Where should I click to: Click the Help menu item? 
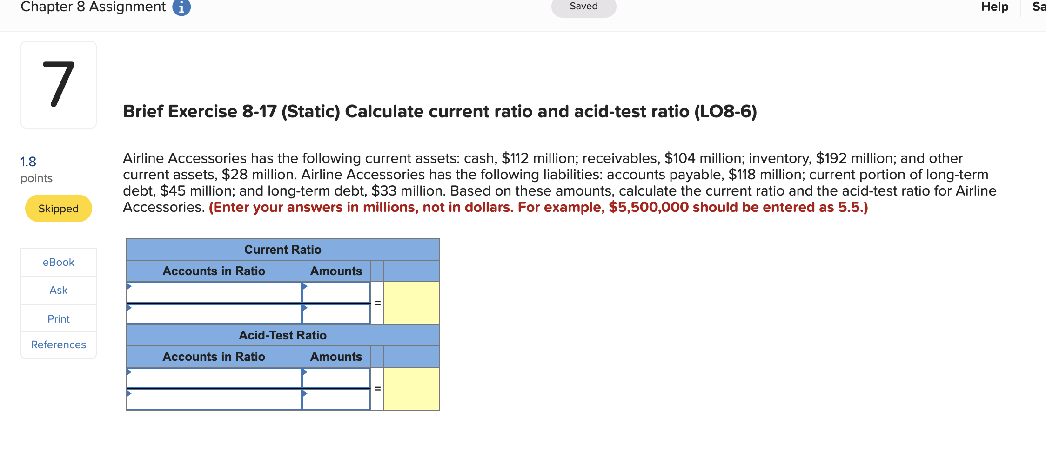coord(994,7)
